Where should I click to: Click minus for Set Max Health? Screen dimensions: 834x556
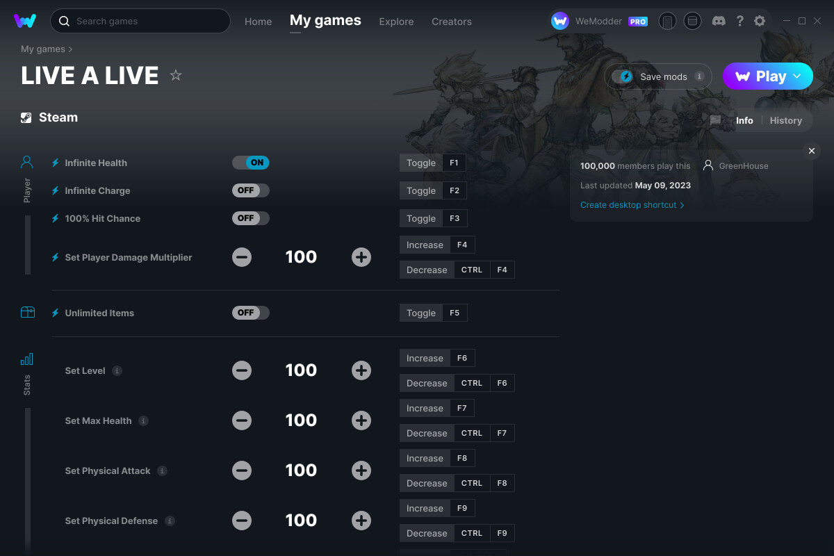[242, 420]
